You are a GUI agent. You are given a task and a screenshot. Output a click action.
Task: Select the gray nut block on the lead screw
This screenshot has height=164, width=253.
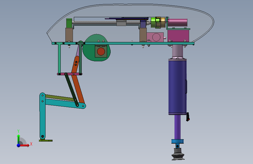(x=121, y=22)
